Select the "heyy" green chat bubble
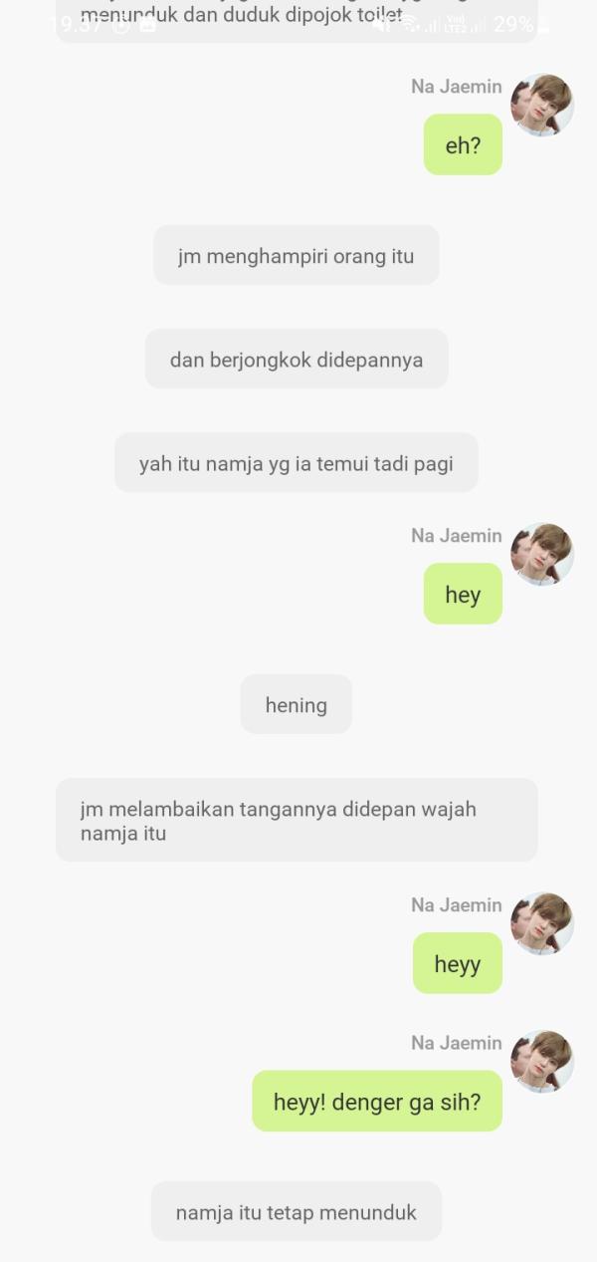597x1262 pixels. 458,963
